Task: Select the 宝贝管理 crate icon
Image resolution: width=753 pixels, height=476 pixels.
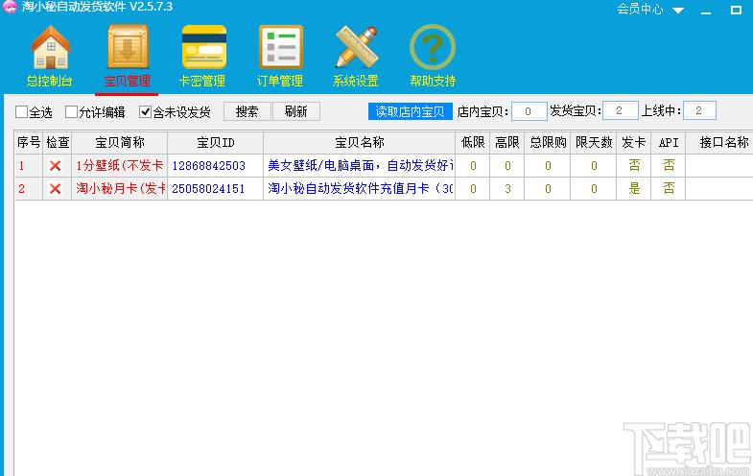Action: coord(128,47)
